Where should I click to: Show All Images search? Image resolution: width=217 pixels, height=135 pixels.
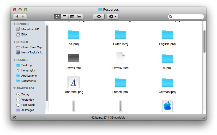coord(25,110)
